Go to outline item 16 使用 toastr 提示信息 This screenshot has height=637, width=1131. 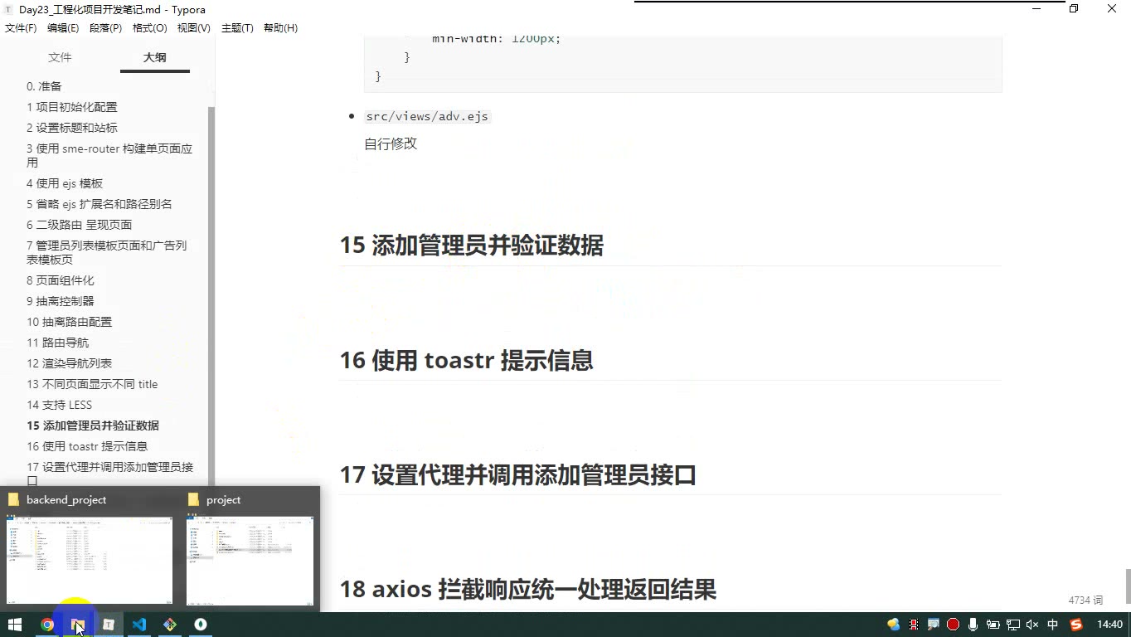point(87,446)
